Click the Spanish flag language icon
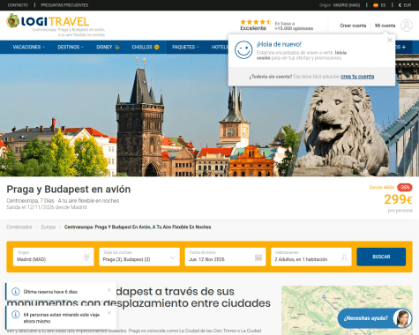The height and width of the screenshot is (335, 419). pos(376,5)
